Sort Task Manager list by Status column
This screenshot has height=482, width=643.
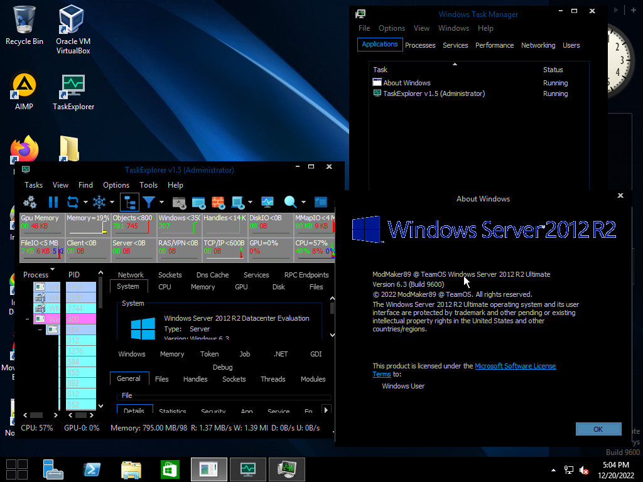pos(553,70)
